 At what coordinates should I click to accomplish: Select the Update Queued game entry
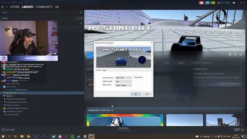coord(17,90)
